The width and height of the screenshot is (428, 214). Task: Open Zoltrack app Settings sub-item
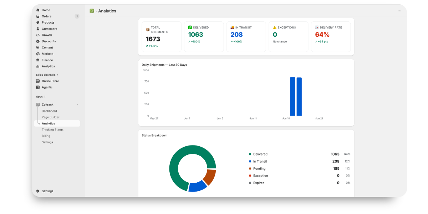click(x=47, y=142)
